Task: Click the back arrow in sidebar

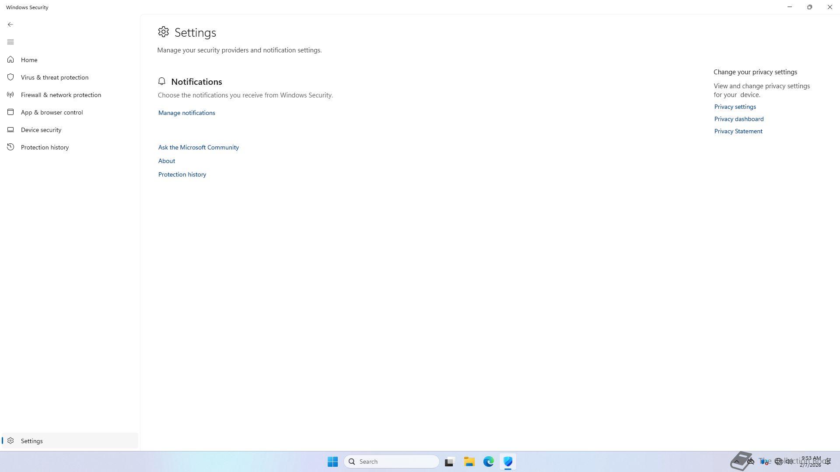Action: point(10,24)
